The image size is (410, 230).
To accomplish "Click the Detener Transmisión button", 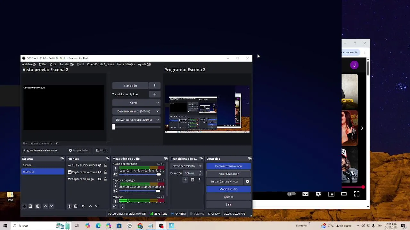I will (228, 166).
